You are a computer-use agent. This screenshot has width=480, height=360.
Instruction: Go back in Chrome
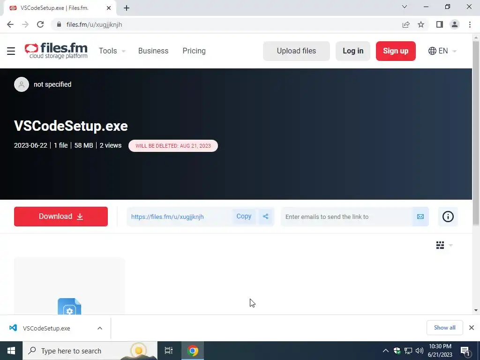[10, 24]
